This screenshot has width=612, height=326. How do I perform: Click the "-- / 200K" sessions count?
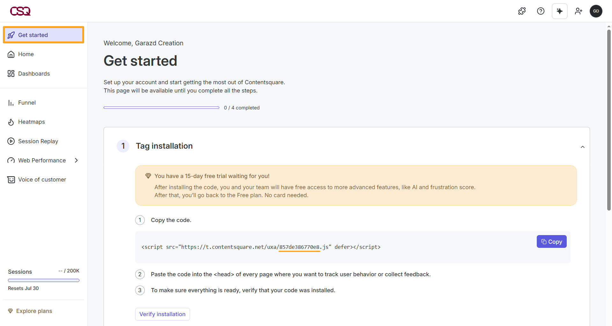pos(69,271)
